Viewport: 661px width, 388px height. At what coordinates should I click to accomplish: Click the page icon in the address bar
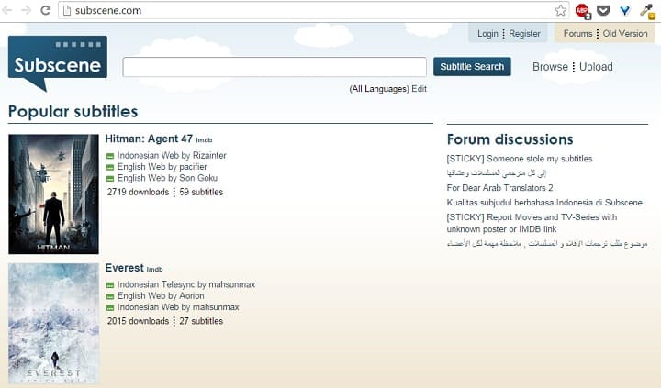(x=66, y=10)
